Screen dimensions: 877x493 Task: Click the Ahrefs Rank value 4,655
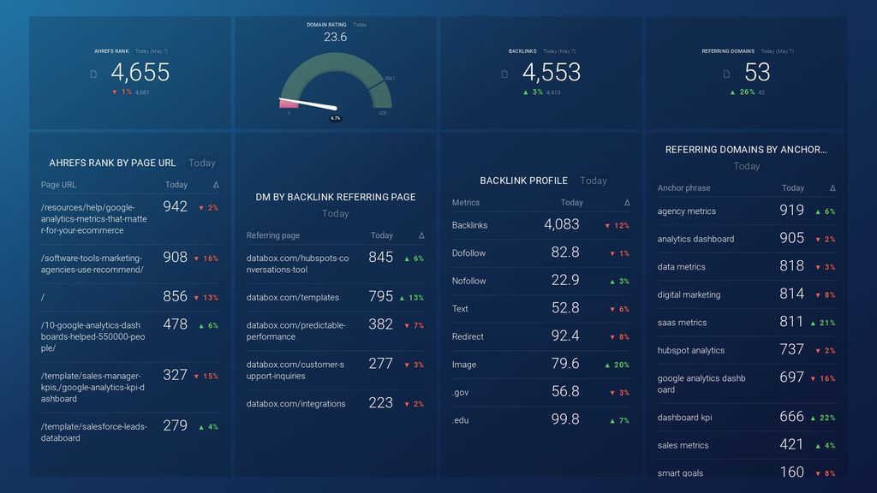point(140,72)
